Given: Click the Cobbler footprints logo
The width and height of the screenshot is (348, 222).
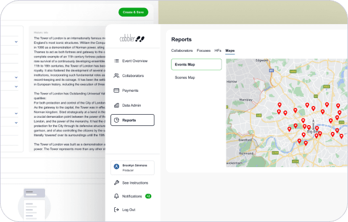Looking at the screenshot, I should coord(132,39).
